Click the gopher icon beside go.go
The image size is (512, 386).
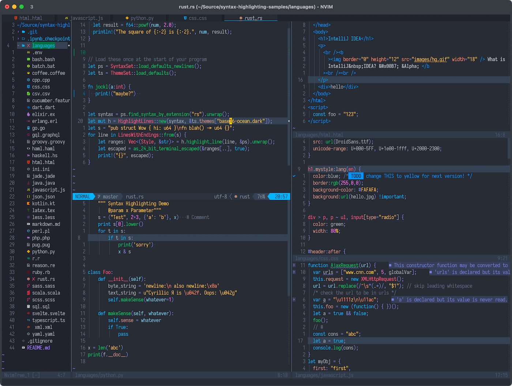(x=29, y=128)
